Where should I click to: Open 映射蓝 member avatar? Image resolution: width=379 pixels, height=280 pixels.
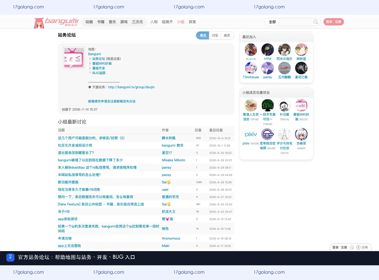pyautogui.click(x=301, y=50)
